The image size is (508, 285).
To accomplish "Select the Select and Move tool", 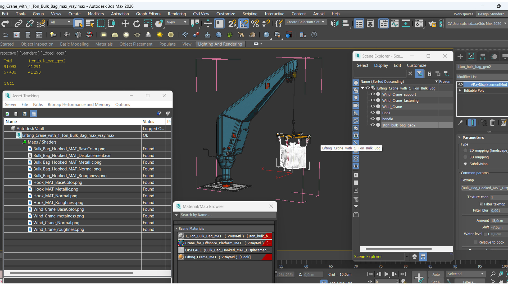I will coord(125,24).
